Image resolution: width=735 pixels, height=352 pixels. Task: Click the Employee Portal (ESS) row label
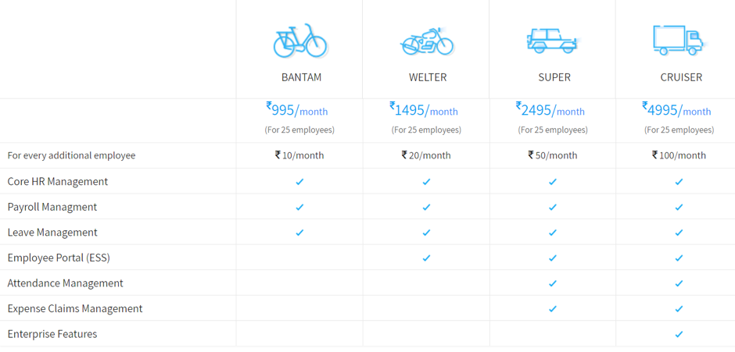pyautogui.click(x=59, y=258)
